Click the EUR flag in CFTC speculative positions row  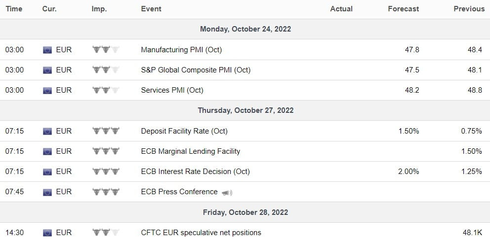point(47,233)
